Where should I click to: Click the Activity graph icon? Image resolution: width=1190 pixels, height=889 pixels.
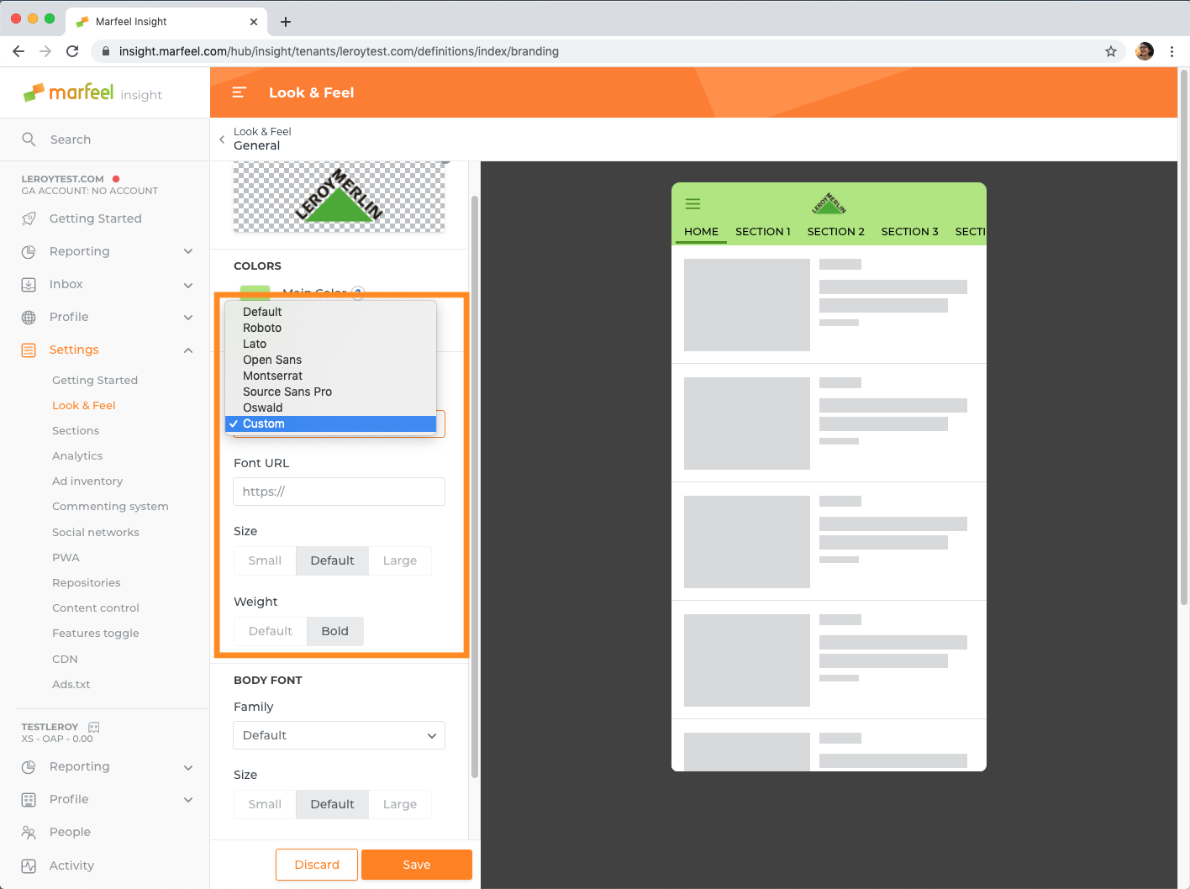tap(29, 865)
